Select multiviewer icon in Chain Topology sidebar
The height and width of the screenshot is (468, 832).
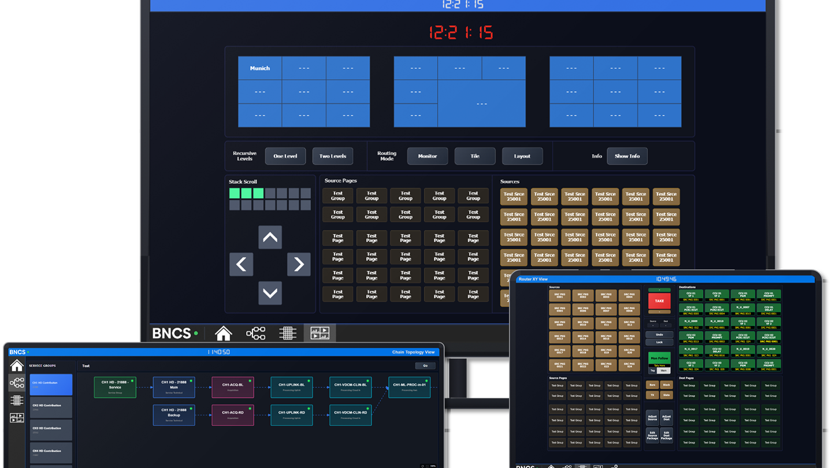point(17,417)
